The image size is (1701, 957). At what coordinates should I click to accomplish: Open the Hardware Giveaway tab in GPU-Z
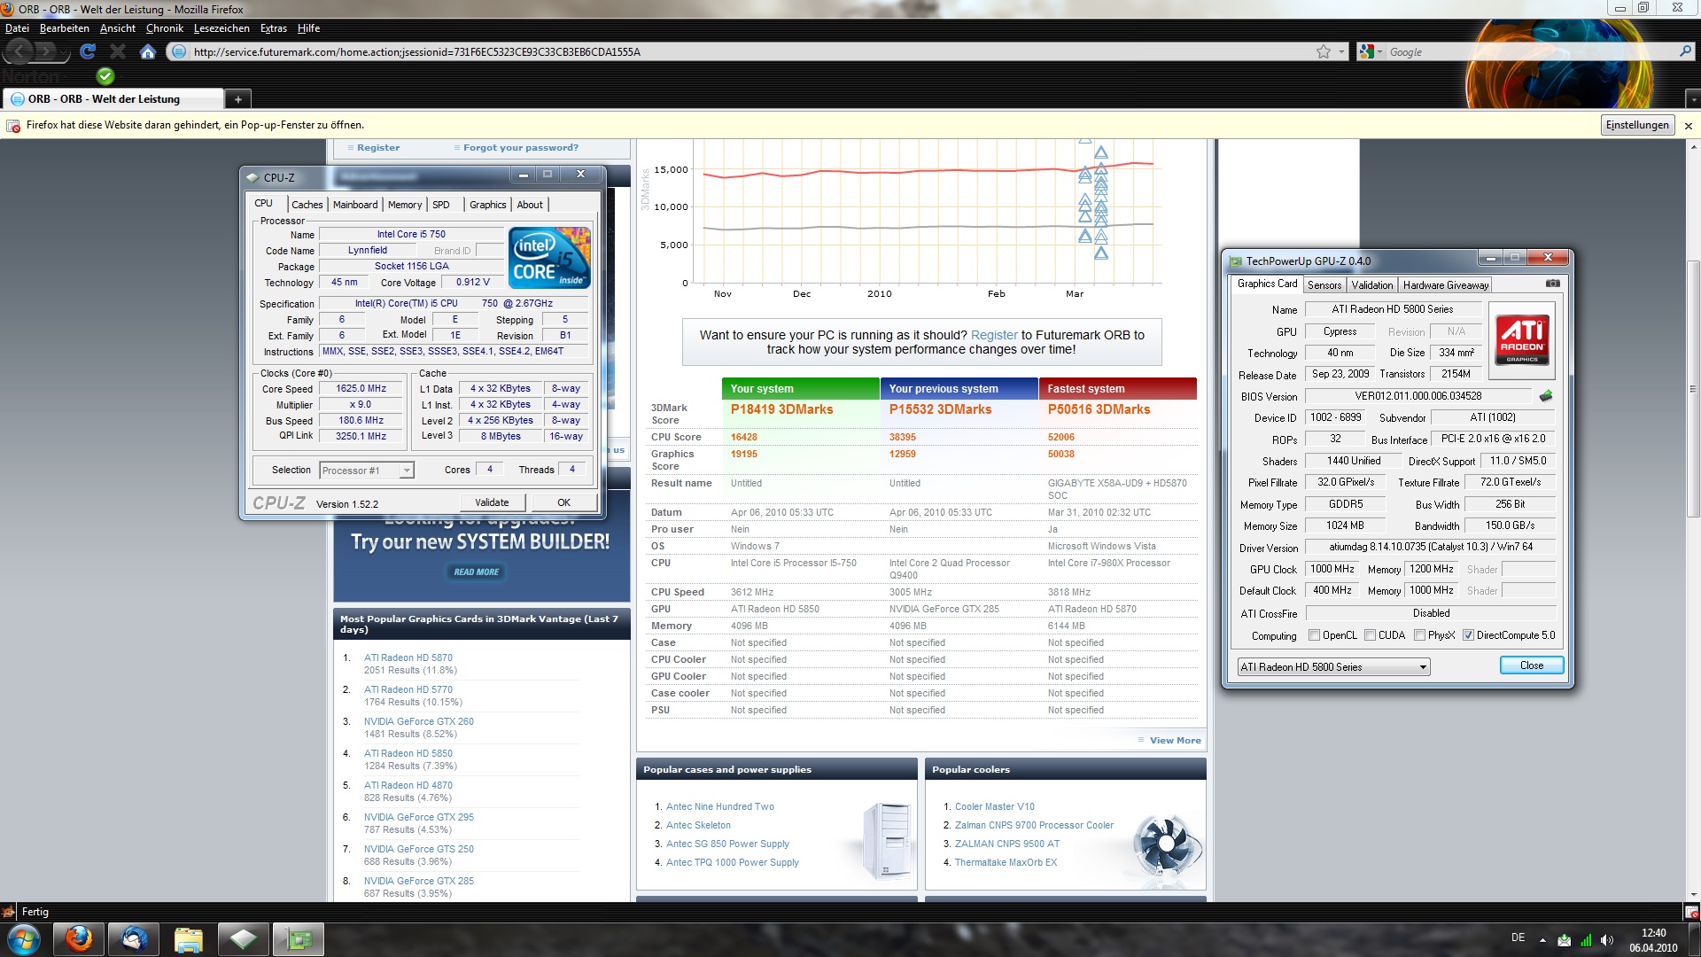(x=1446, y=285)
